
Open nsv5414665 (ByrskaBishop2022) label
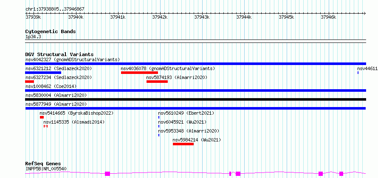click(x=76, y=113)
